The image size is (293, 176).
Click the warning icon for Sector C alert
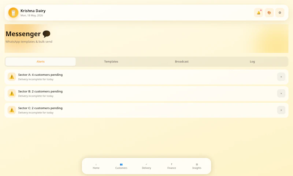12,110
